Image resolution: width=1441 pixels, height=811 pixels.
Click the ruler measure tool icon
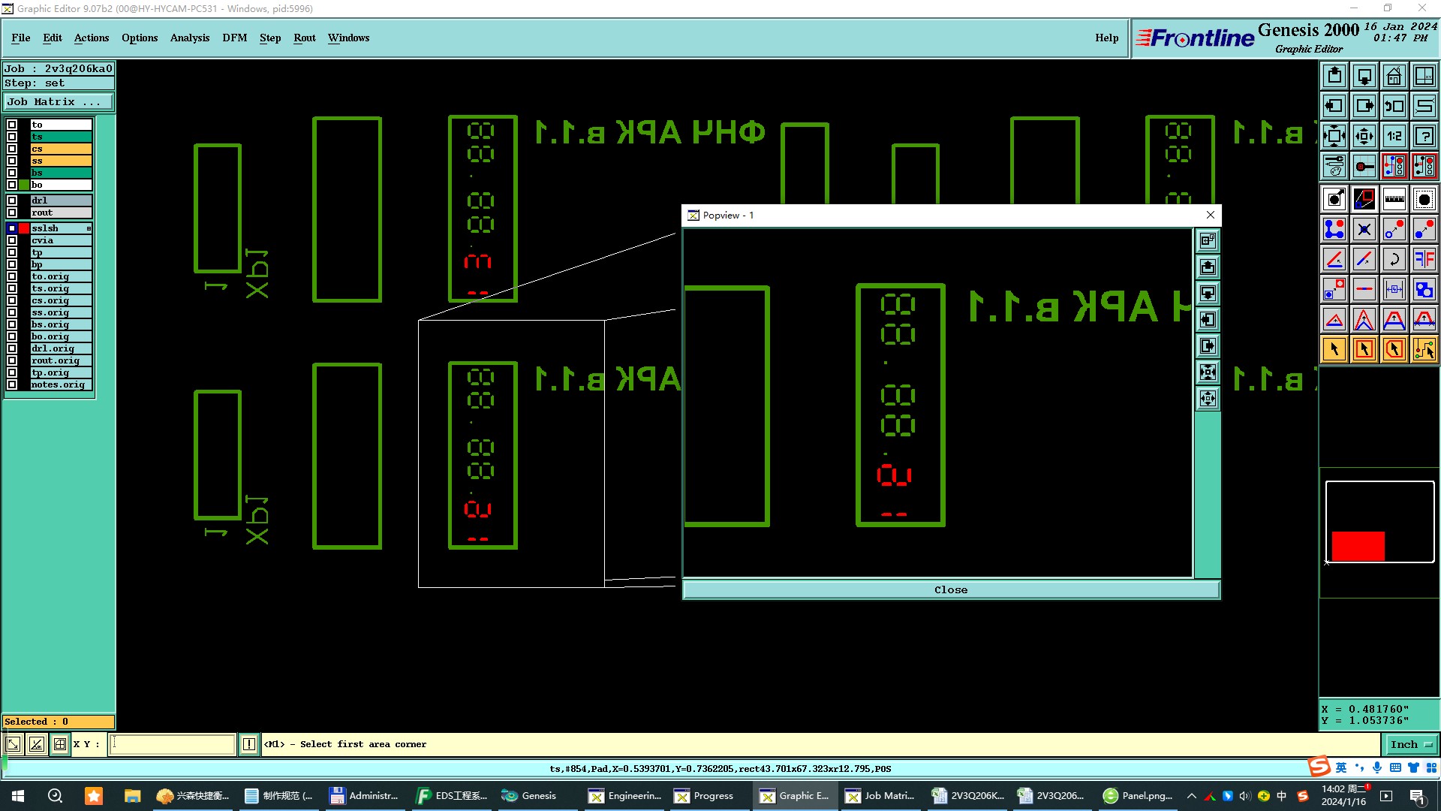click(1394, 199)
